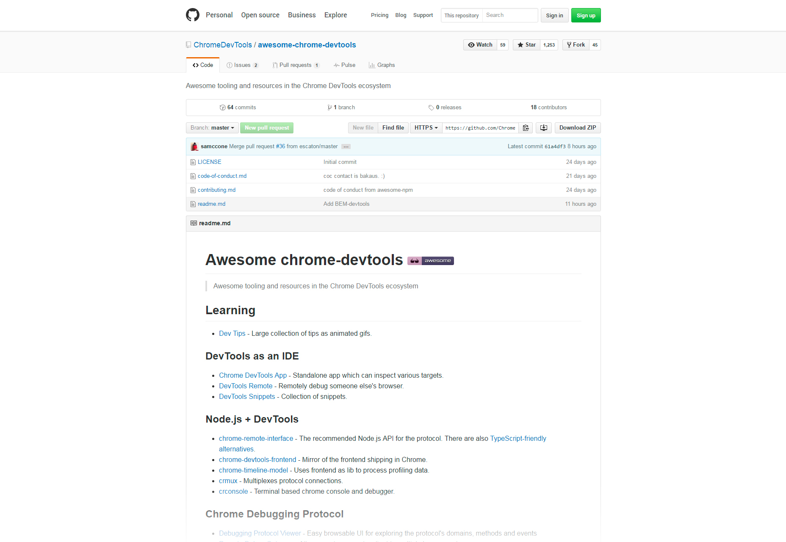This screenshot has width=786, height=542.
Task: Open the contributing.md file
Action: point(216,190)
